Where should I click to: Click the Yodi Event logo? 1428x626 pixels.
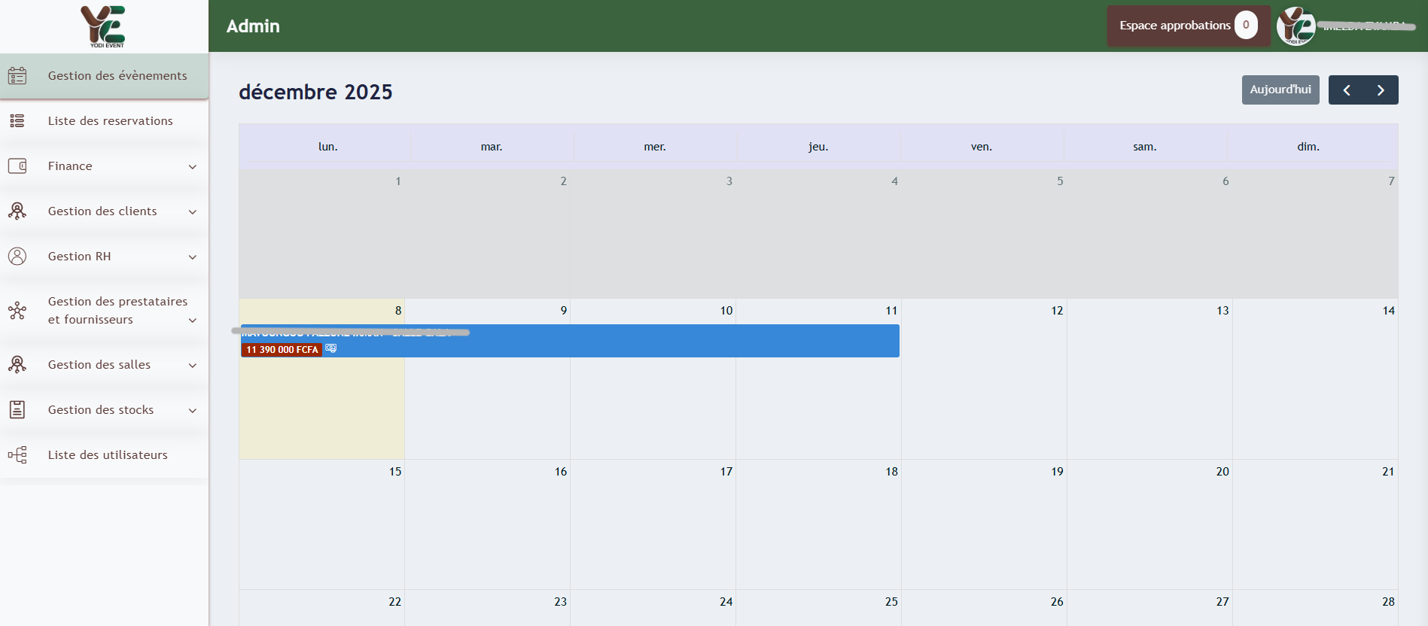pyautogui.click(x=104, y=26)
